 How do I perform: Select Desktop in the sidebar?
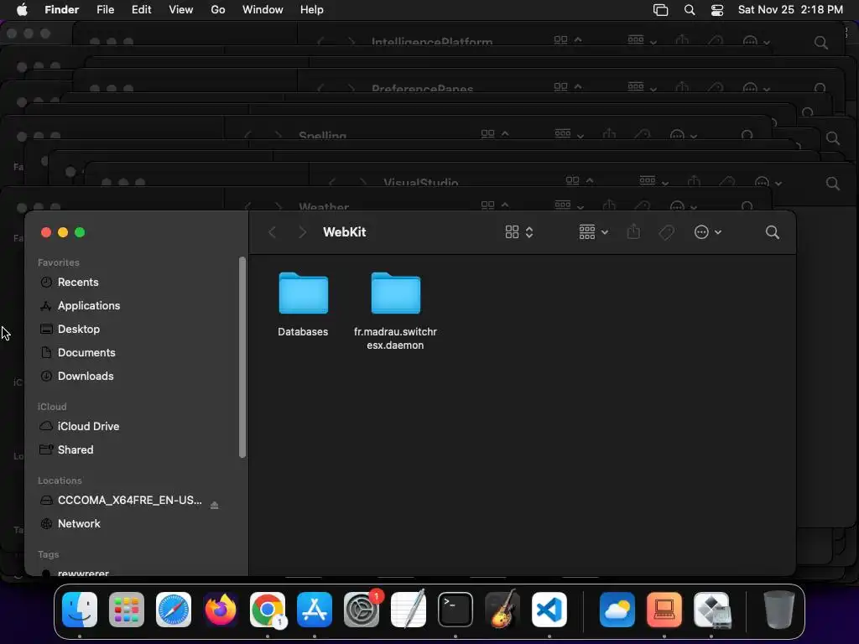click(79, 329)
